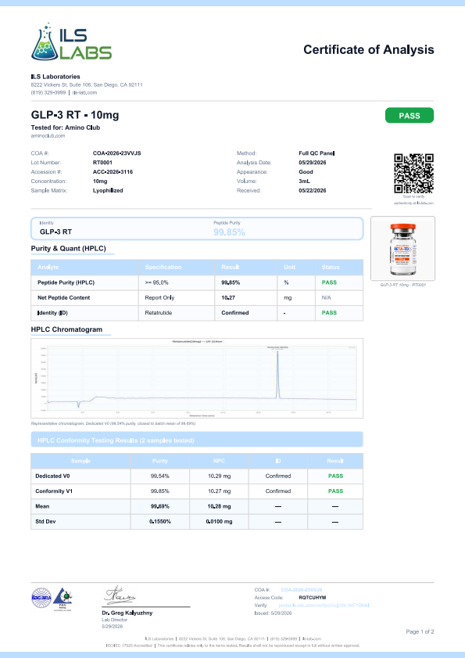This screenshot has height=658, width=465.
Task: Click the 99.85% Peptide Purity value
Action: [x=229, y=232]
